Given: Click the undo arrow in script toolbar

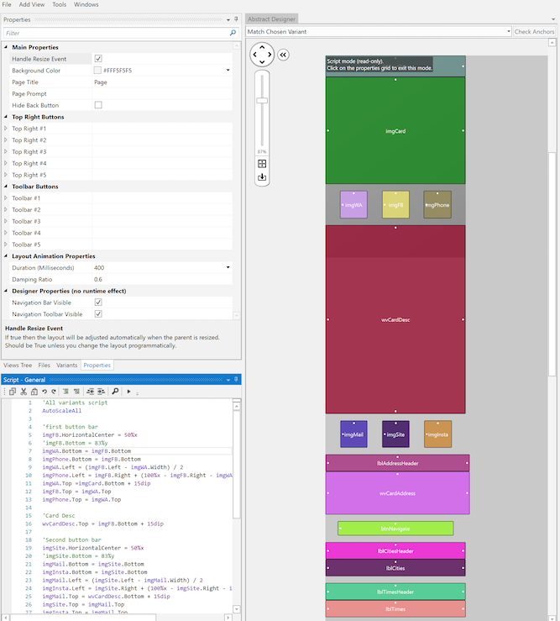Looking at the screenshot, I should [44, 392].
